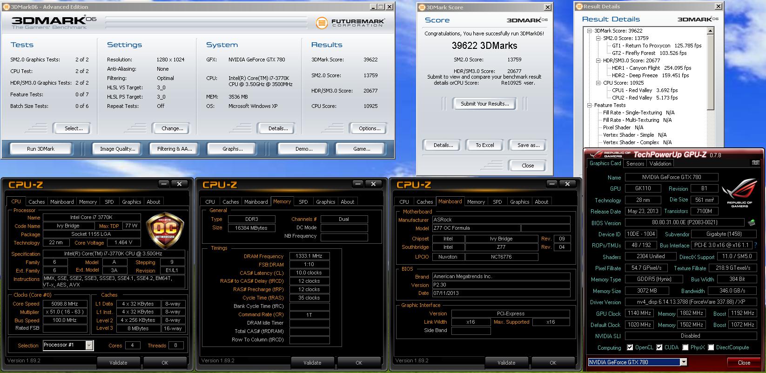The image size is (766, 373).
Task: Collapse the CPU Score tree node
Action: click(598, 83)
